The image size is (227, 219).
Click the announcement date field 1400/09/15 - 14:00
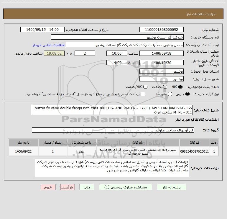click(x=42, y=30)
